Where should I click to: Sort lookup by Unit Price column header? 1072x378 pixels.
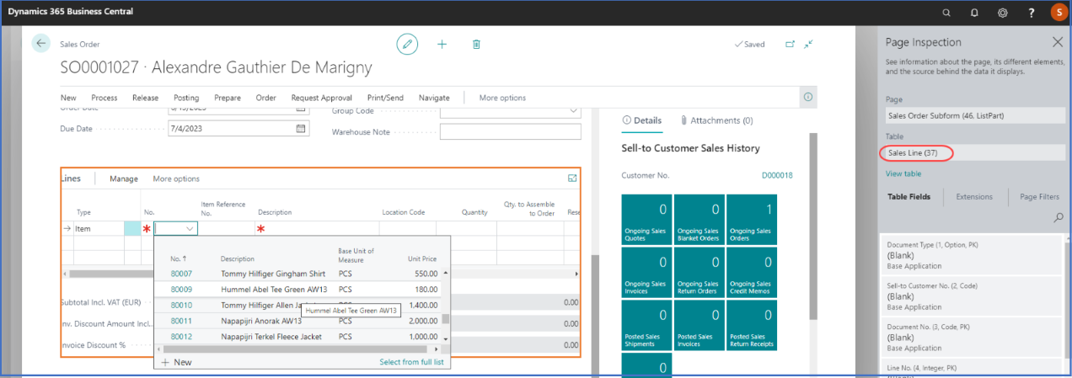pyautogui.click(x=422, y=258)
